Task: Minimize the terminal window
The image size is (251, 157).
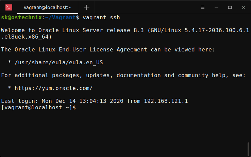Action: [216, 7]
